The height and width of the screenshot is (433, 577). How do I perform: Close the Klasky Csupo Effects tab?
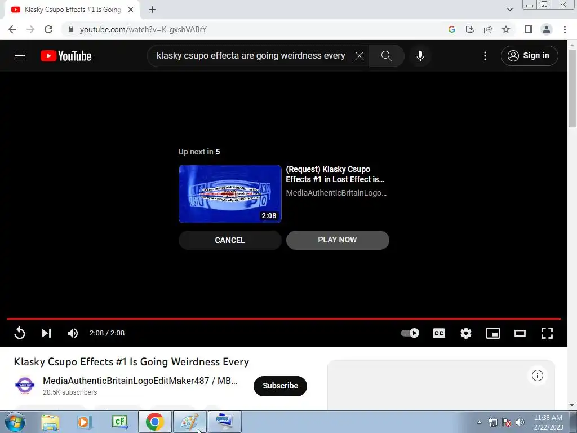(130, 10)
